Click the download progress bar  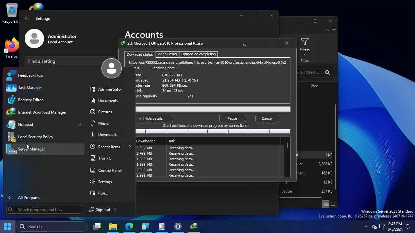tap(213, 109)
